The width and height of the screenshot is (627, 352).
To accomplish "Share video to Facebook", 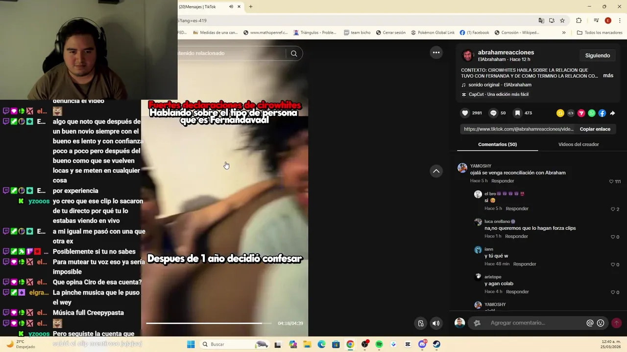I will coord(602,113).
